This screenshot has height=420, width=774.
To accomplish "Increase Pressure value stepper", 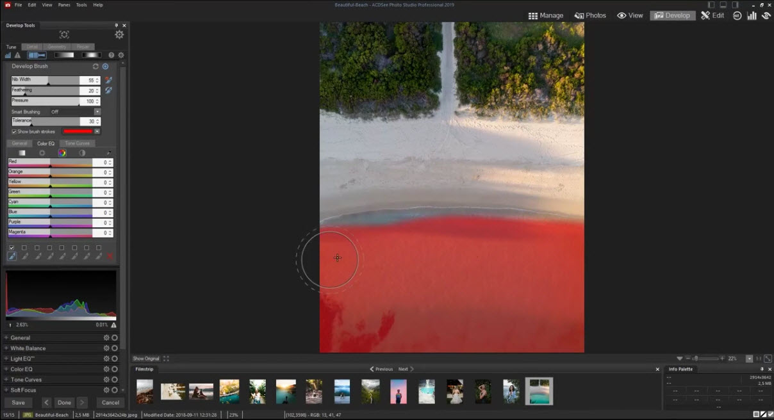I will [x=98, y=99].
